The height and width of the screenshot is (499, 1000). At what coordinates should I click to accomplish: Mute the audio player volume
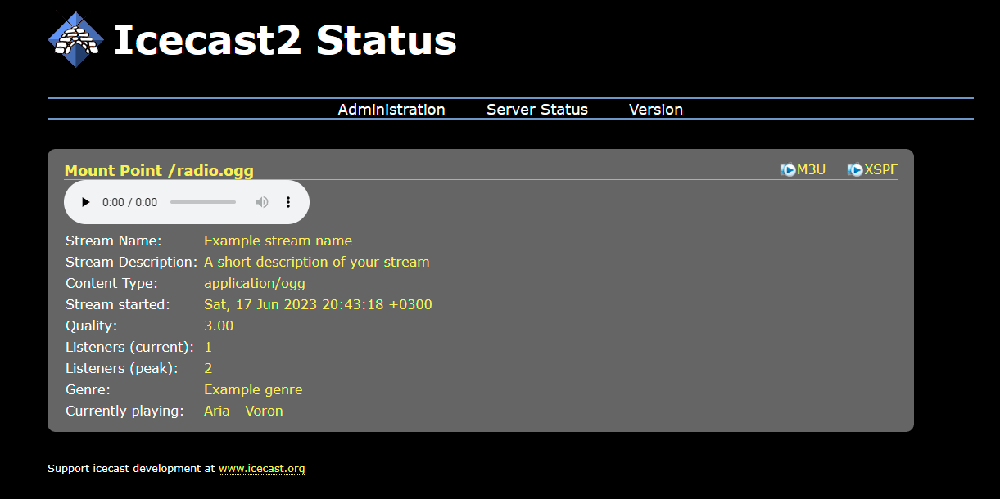pos(262,202)
